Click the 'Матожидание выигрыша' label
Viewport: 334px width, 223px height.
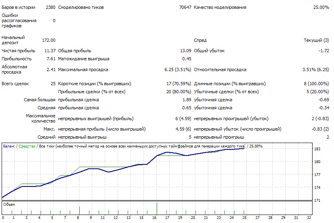coord(84,59)
